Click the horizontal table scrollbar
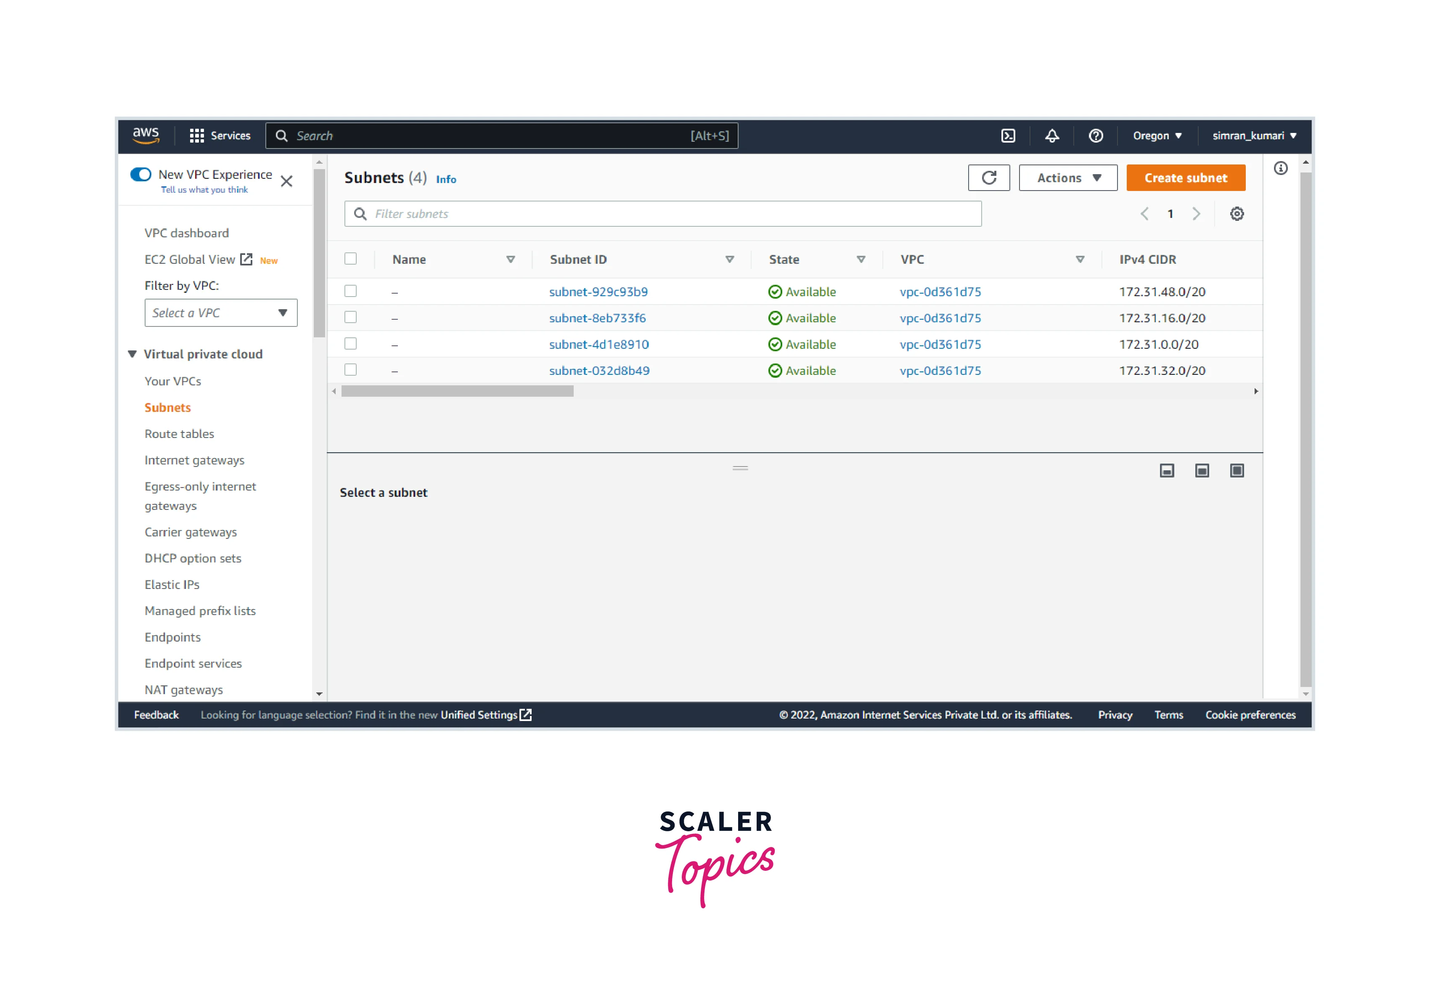This screenshot has height=989, width=1430. coord(457,391)
